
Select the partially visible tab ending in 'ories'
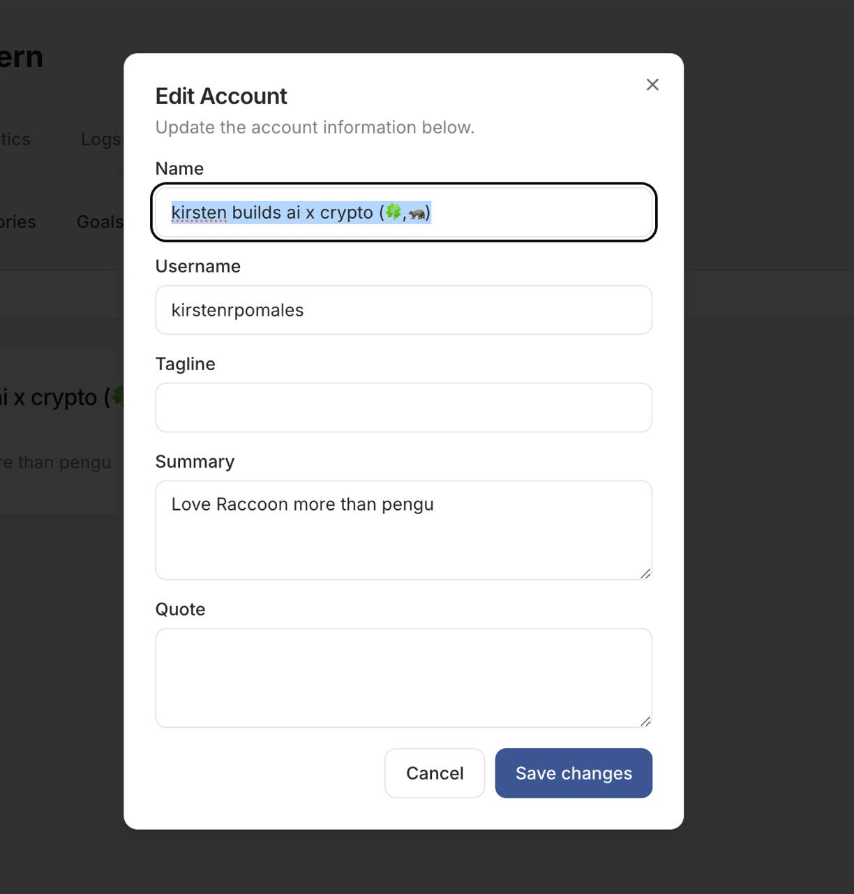18,221
